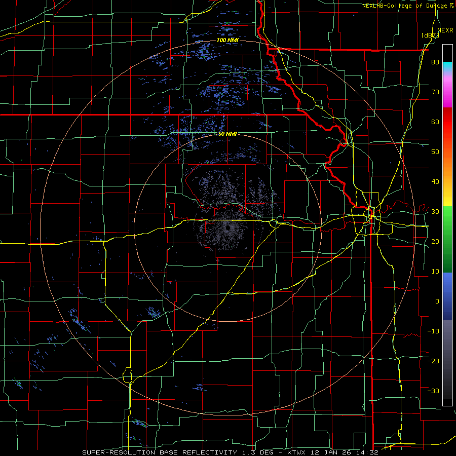This screenshot has width=456, height=456.
Task: Click the 70 value on dBZ scale
Action: coord(435,92)
